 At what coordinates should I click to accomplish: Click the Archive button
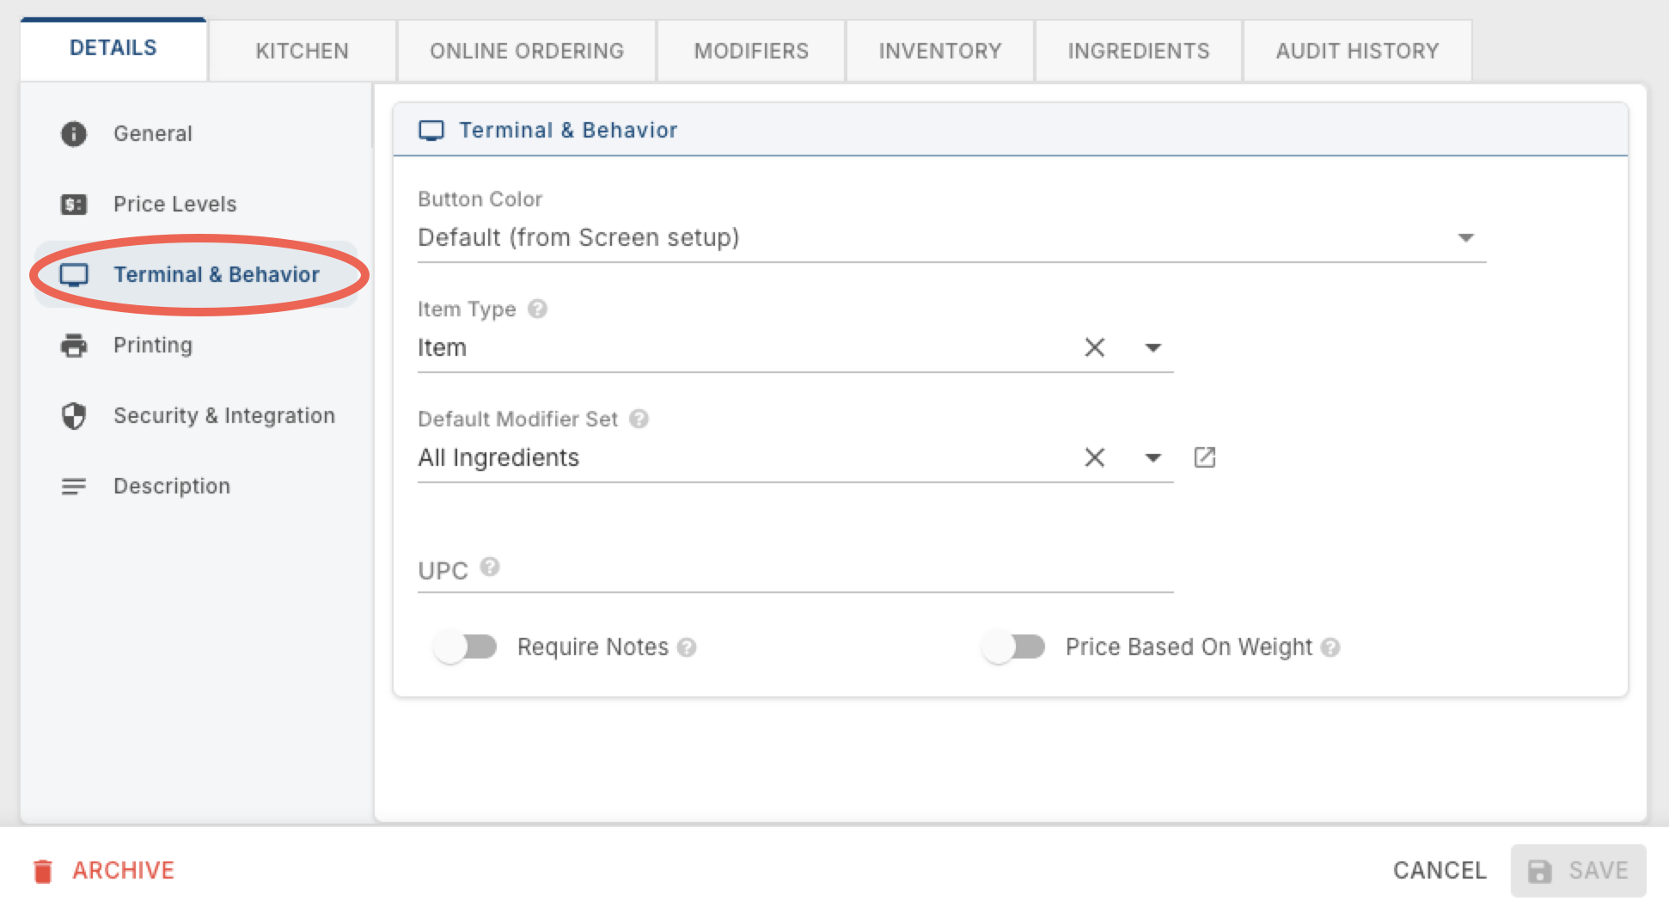click(104, 870)
